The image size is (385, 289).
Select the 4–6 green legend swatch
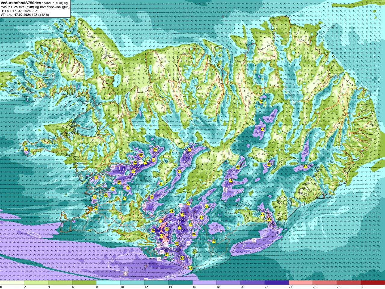click(x=60, y=283)
